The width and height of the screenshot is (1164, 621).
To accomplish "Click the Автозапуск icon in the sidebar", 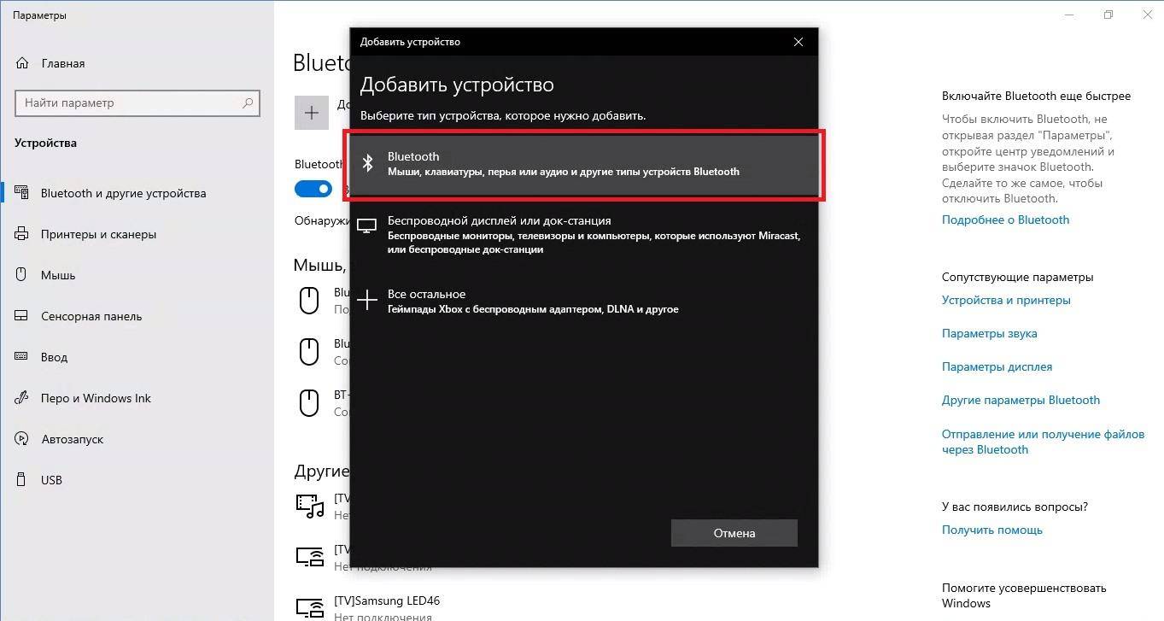I will [23, 439].
